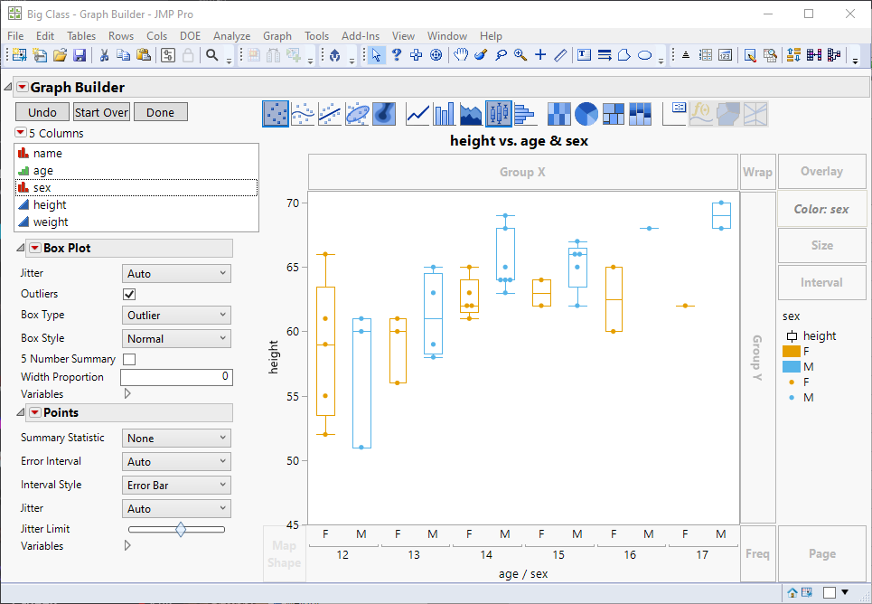872x604 pixels.
Task: Select the Bar chart element icon
Action: click(442, 114)
